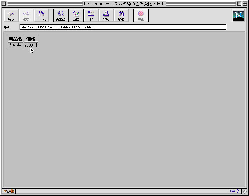This screenshot has width=249, height=196.
Task: Click the window zoom box in title bar
Action: [239, 4]
